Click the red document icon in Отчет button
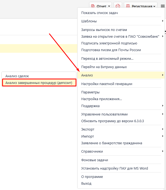The image size is (166, 190). 93,6
